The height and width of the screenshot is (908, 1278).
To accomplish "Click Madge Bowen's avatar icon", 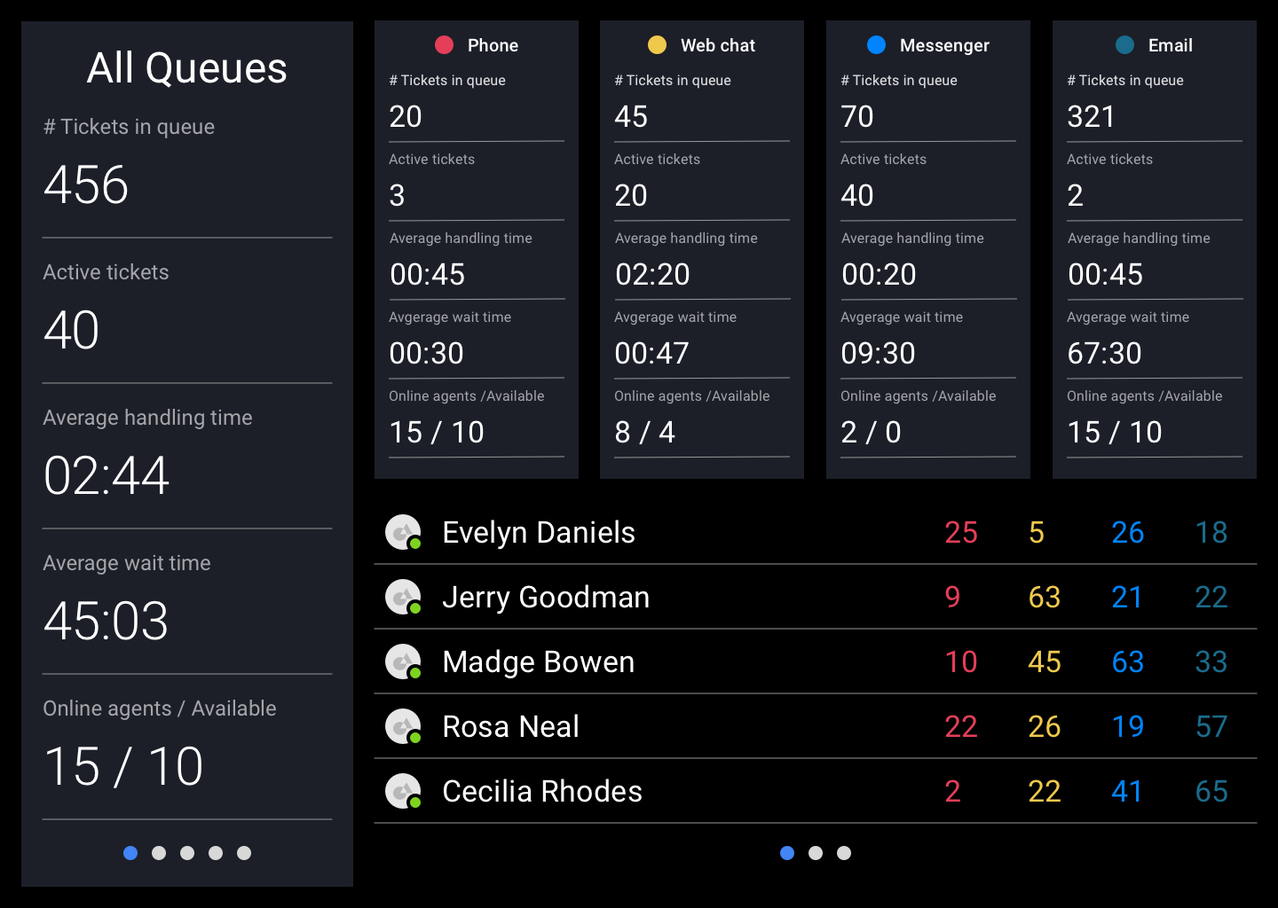I will coord(403,661).
